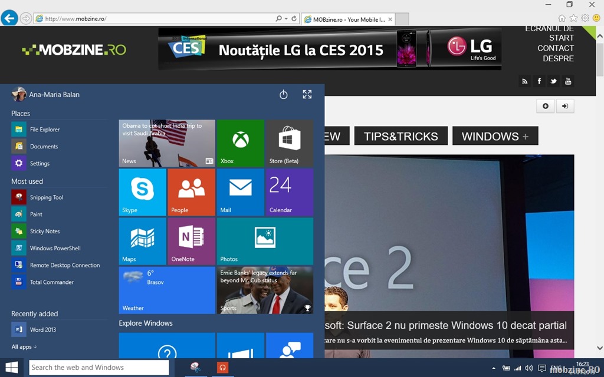Launch Paint from Most used
The image size is (604, 377).
(59, 214)
